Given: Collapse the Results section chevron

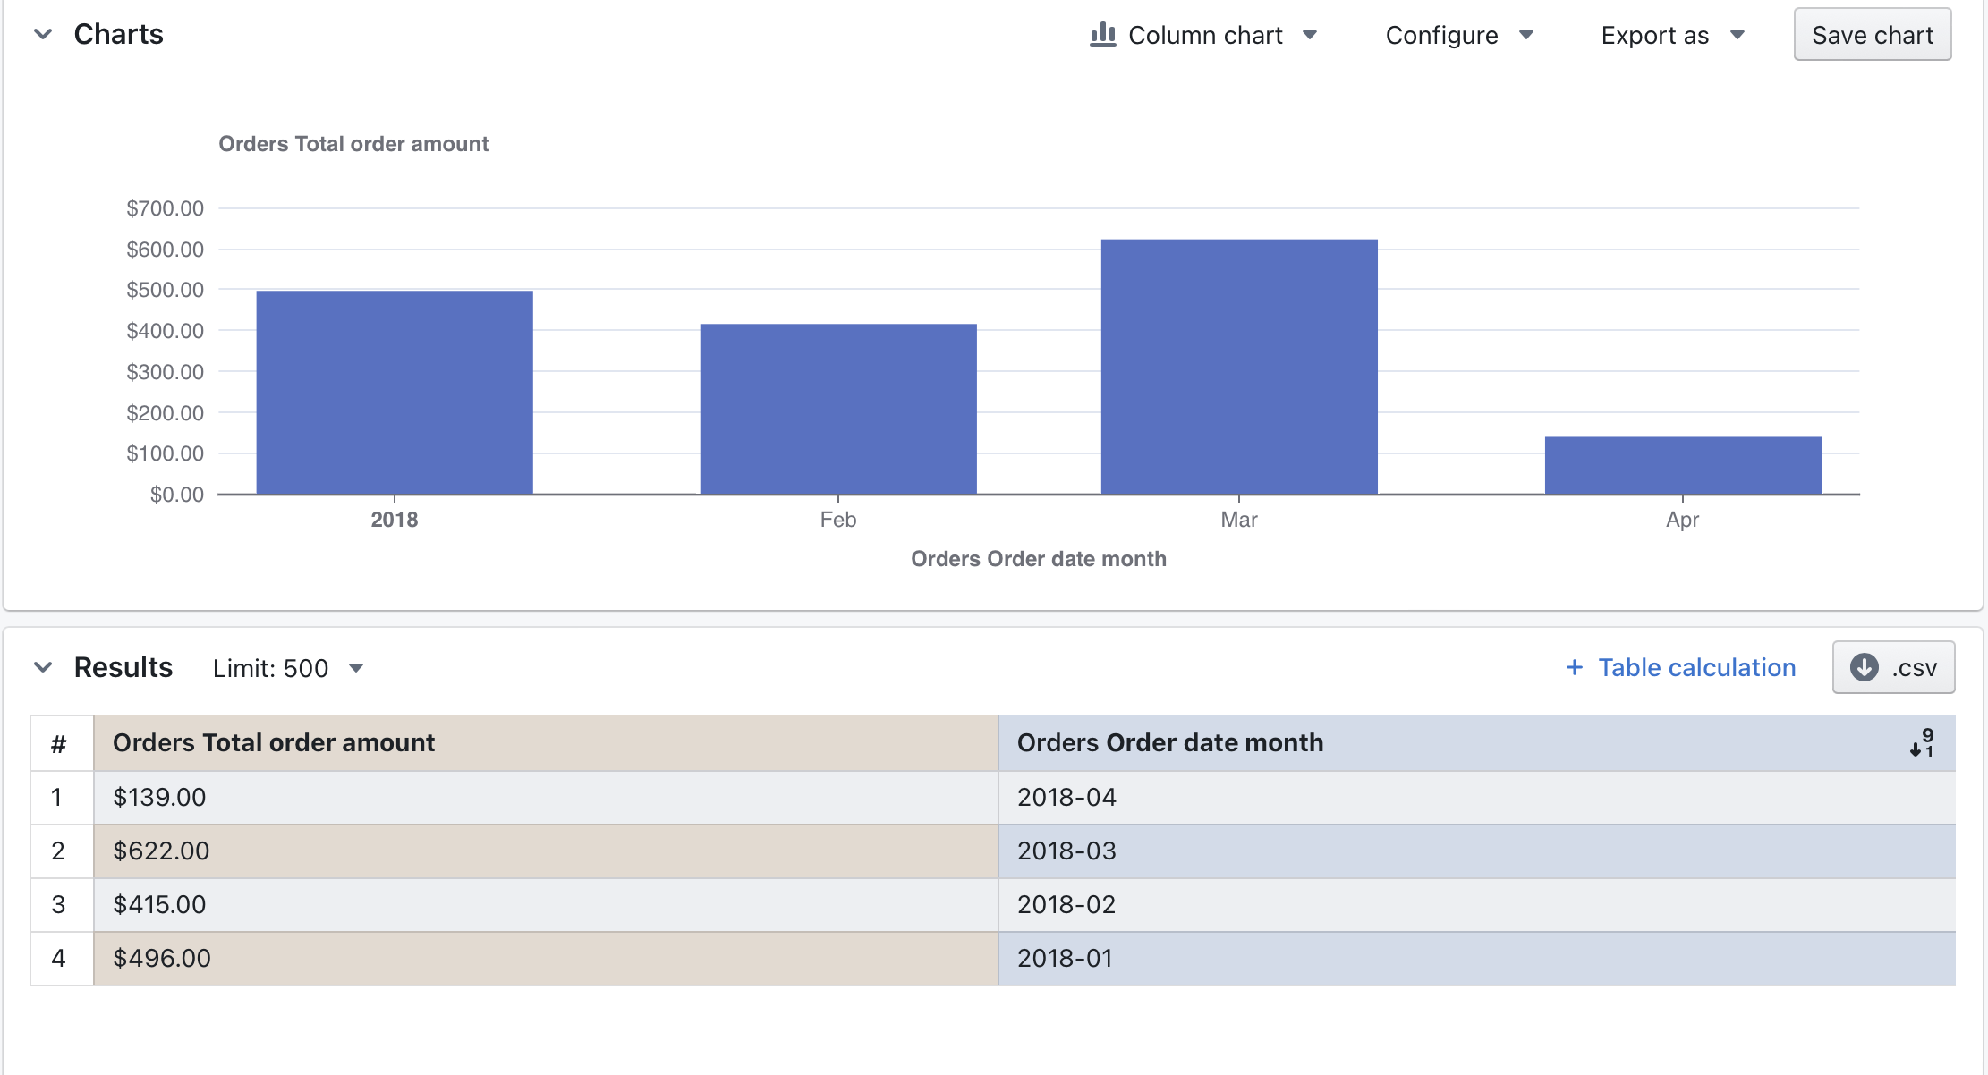Looking at the screenshot, I should 43,667.
